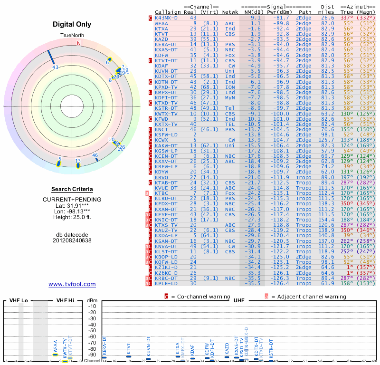Click the KSAN-DT callsign
Image resolution: width=380 pixels, height=365 pixels.
coord(166,241)
